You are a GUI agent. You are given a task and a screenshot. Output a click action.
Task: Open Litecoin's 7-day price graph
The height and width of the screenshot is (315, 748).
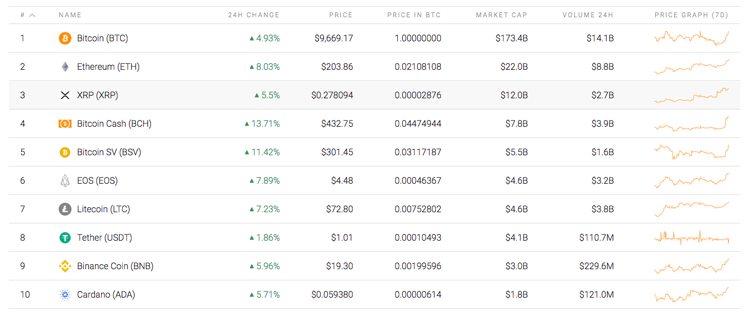(x=692, y=209)
